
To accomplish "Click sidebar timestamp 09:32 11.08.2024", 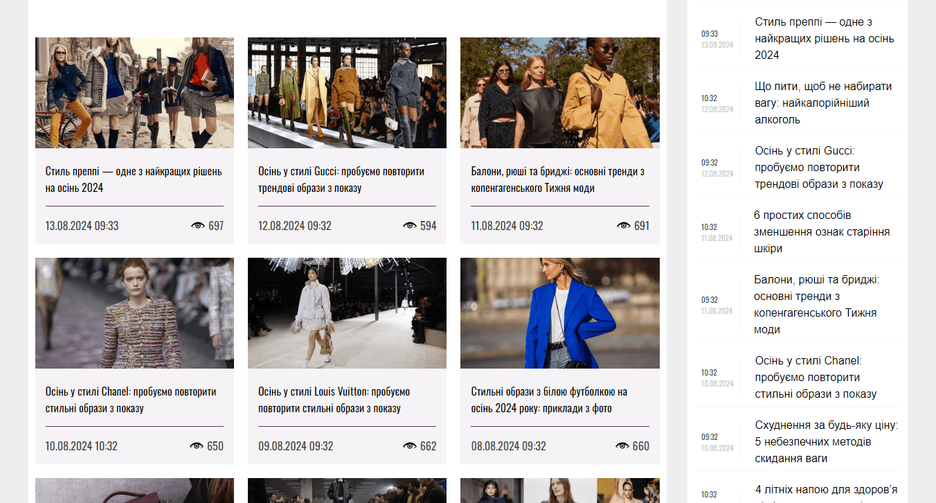I will [717, 305].
